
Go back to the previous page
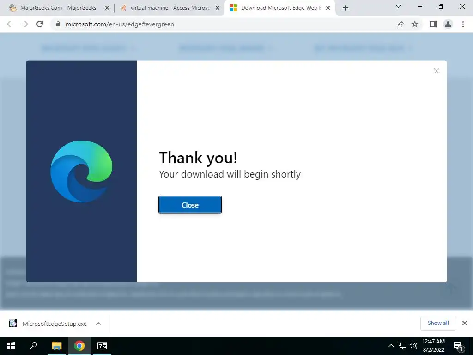(10, 24)
